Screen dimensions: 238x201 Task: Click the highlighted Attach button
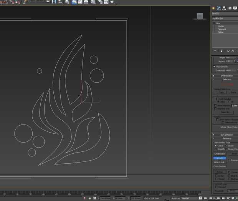click(220, 158)
